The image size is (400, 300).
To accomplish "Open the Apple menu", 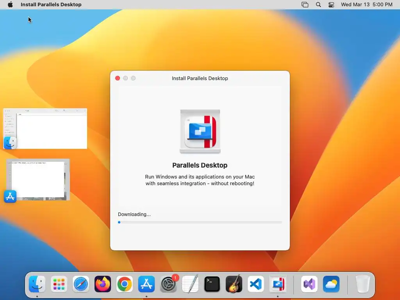I will [x=10, y=5].
